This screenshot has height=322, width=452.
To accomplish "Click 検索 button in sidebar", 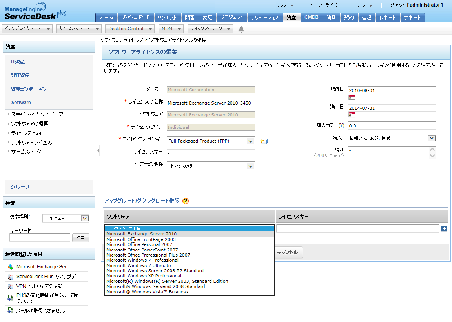I will coord(81,238).
